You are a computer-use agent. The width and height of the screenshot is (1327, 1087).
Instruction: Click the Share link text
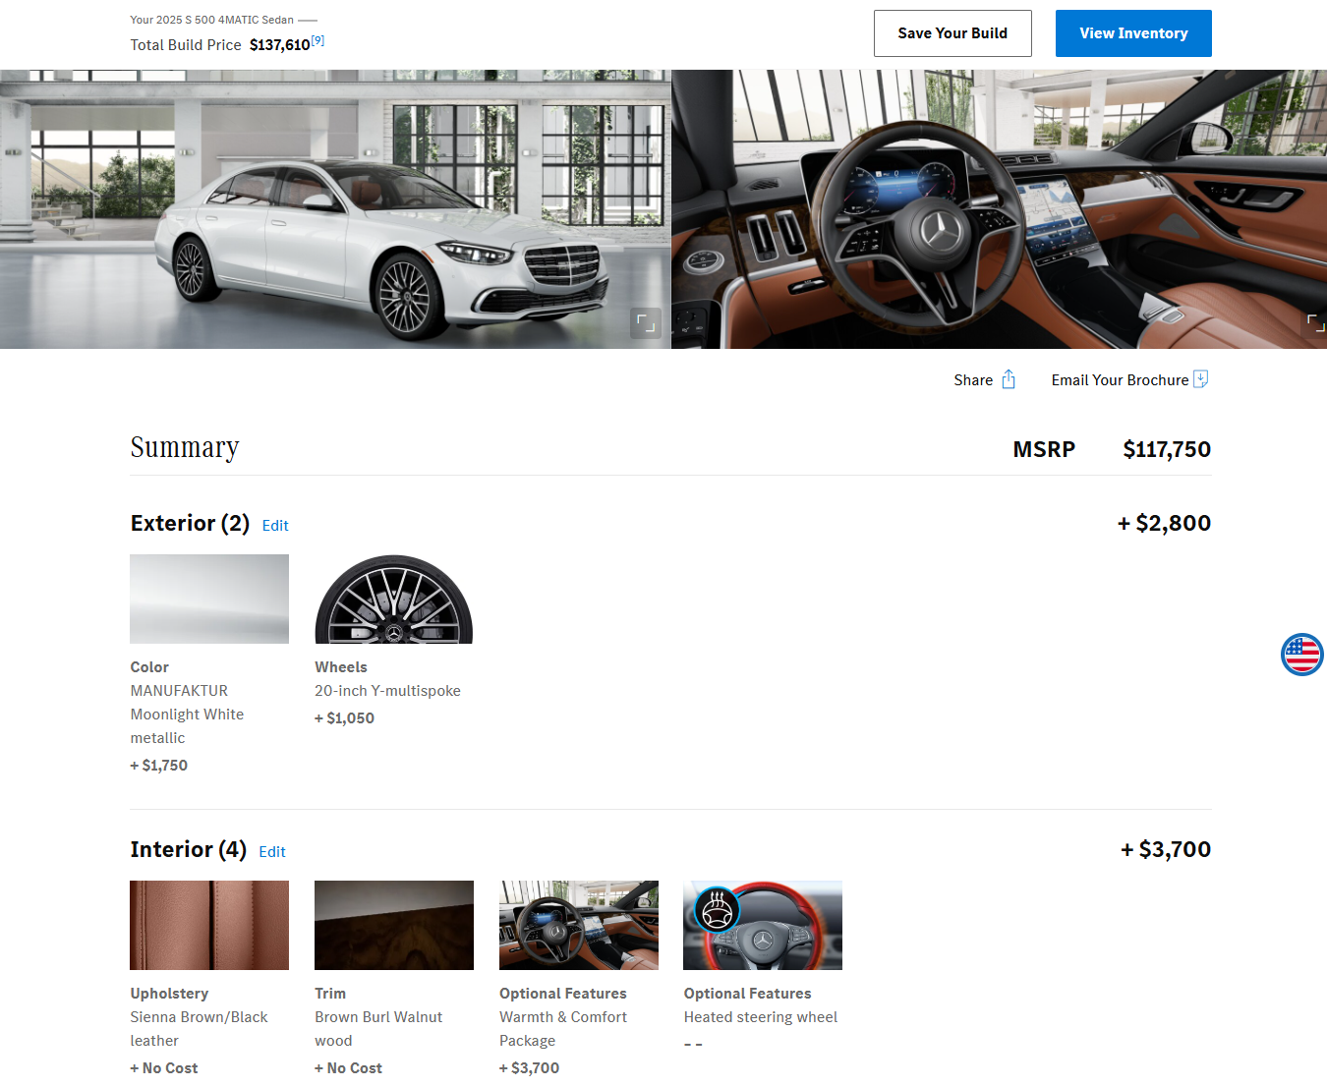coord(972,380)
